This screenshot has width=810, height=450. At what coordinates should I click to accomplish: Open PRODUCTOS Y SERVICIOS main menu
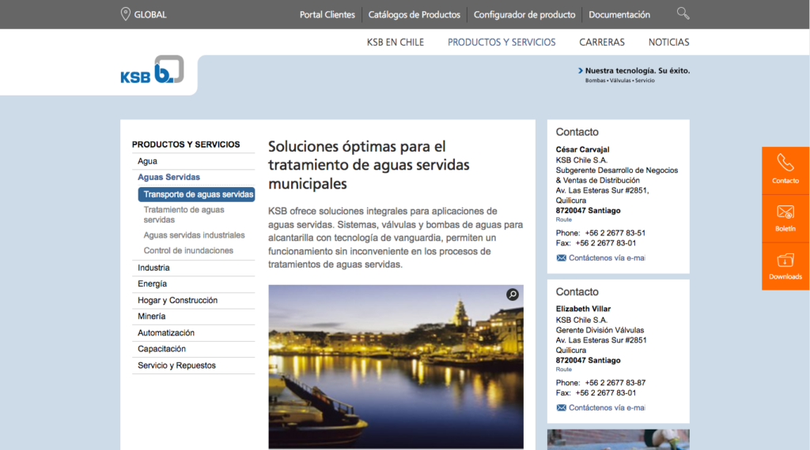502,43
